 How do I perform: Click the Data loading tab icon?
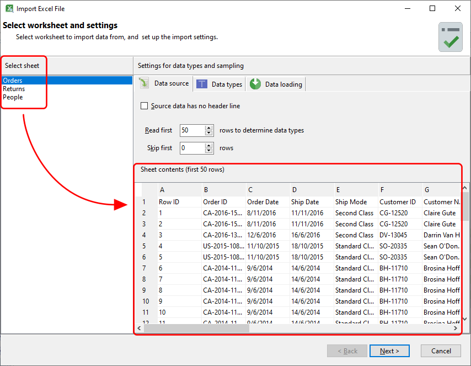(x=255, y=84)
